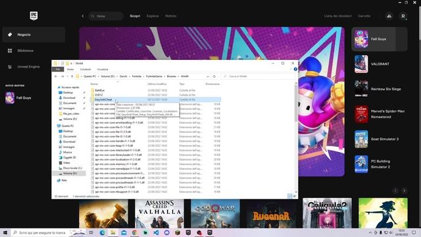Click Explorer help question mark icon
Screen dimensions: 421x237
[x=295, y=69]
